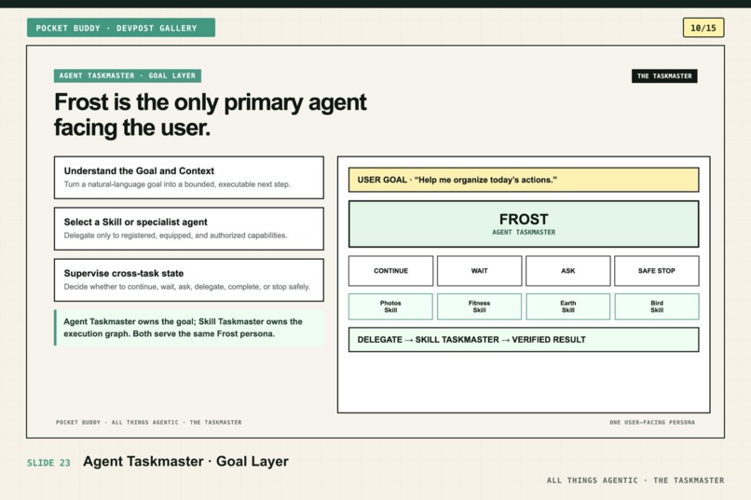
Task: Click the 'Frost is the only primary agent' headline
Action: coord(211,115)
